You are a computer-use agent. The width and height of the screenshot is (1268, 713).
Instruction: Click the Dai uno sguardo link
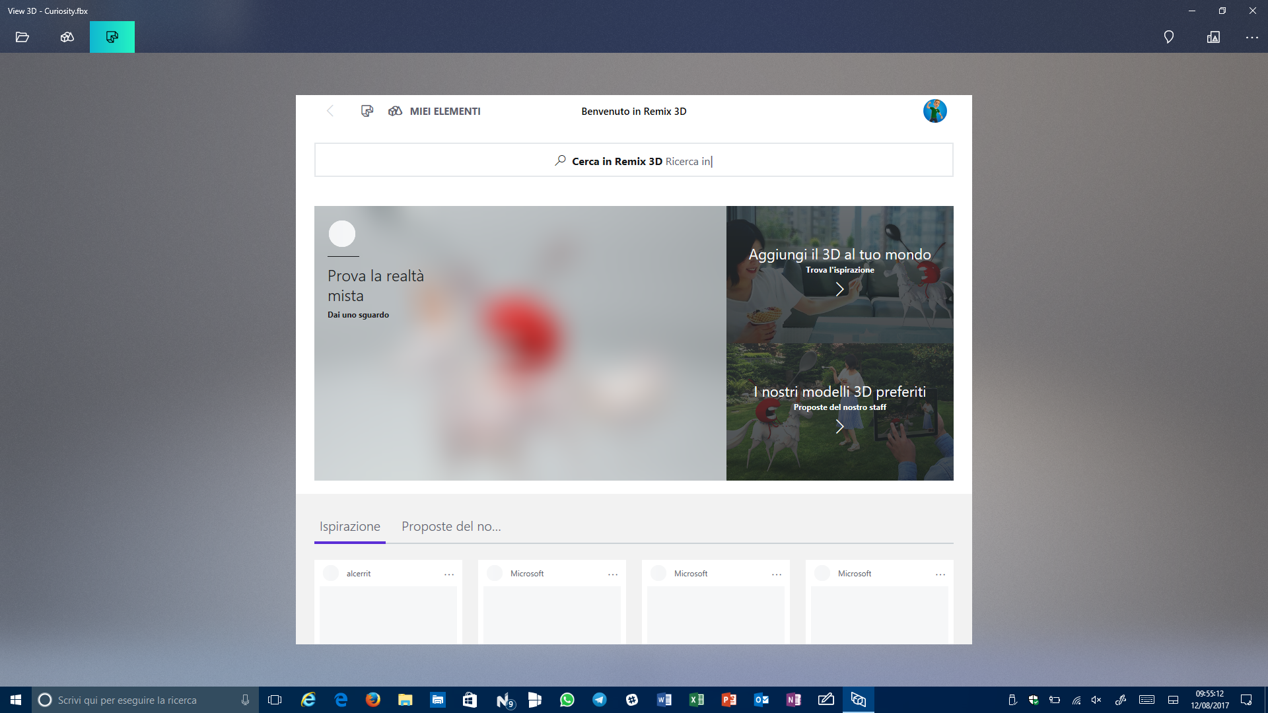(x=358, y=315)
